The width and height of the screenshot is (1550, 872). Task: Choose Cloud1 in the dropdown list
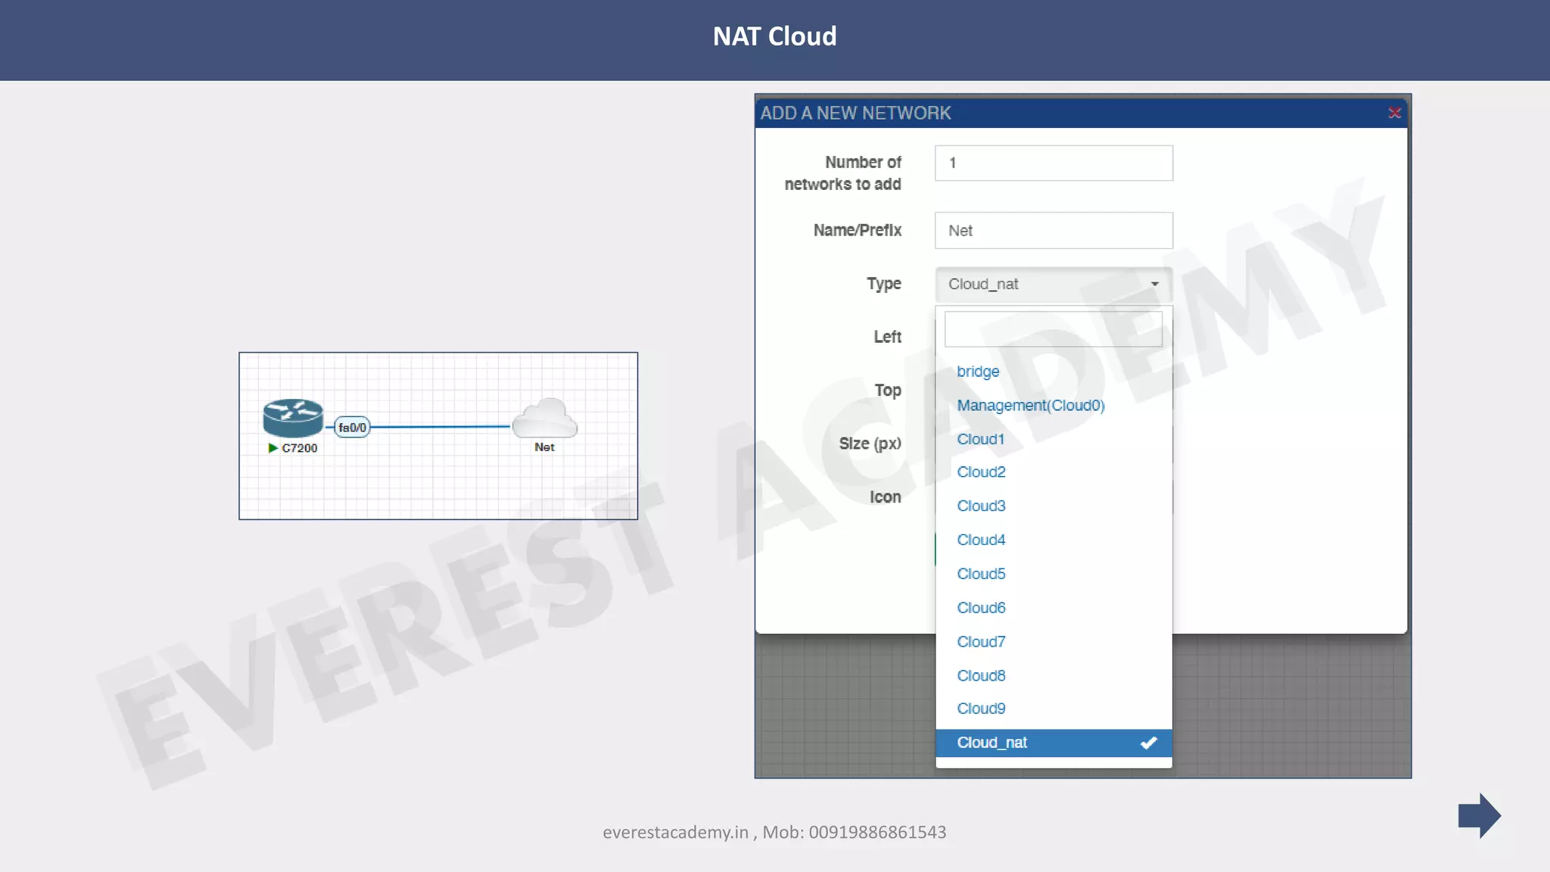tap(980, 440)
